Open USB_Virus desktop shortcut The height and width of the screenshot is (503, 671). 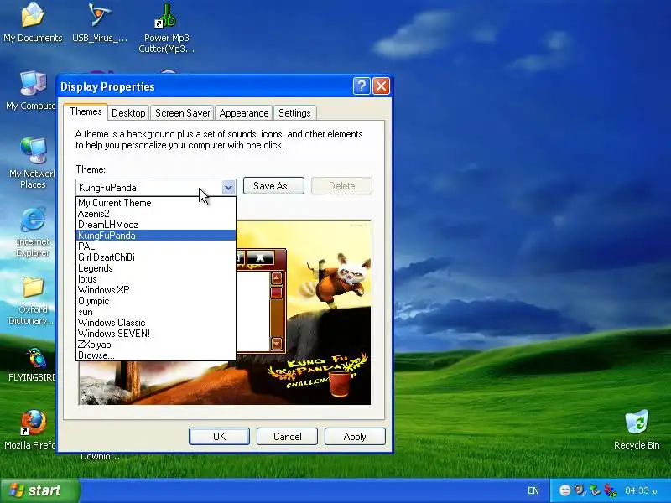click(x=99, y=23)
